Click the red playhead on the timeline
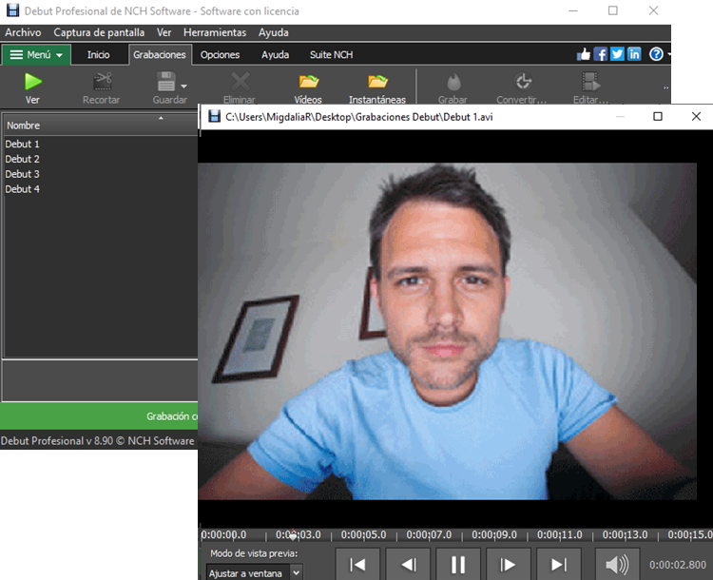 (x=294, y=536)
